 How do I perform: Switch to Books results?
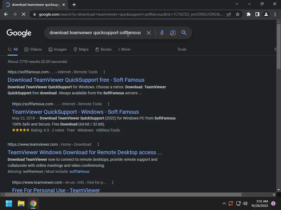pyautogui.click(x=103, y=49)
